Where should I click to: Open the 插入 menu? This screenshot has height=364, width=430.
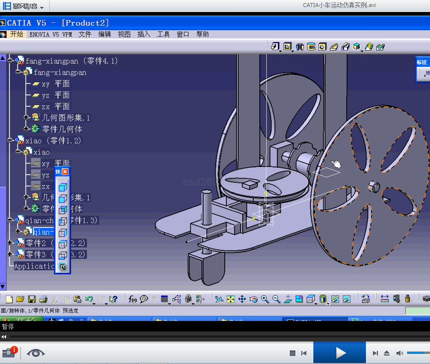tap(144, 34)
